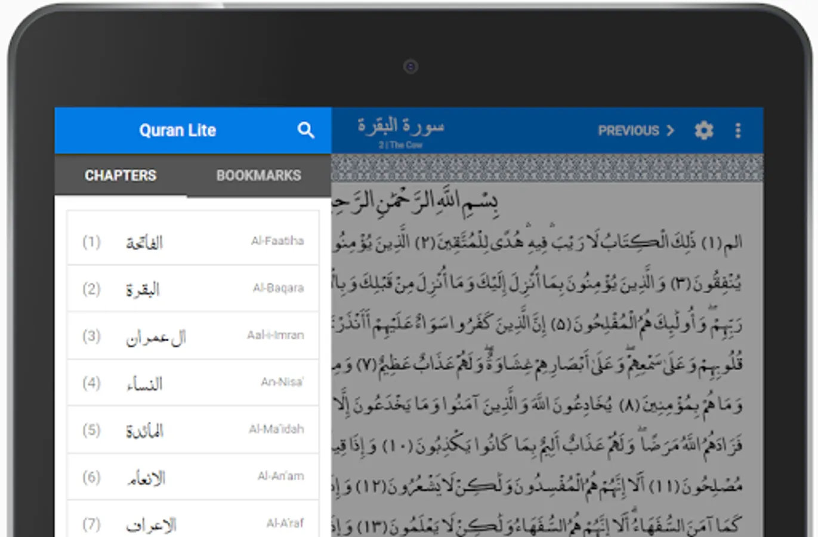Open chapter 3 Aal-i-Imran
The width and height of the screenshot is (818, 537).
(193, 335)
